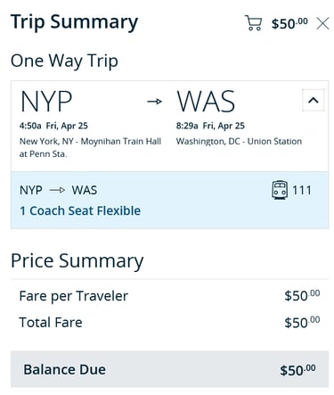Open the 1 Coach Seat Flexible link

click(x=80, y=210)
